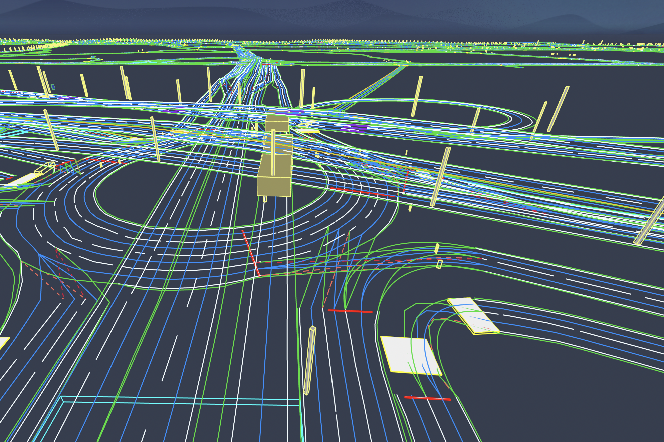664x442 pixels.
Task: Pick the gray pole in the foreground center
Action: click(310, 361)
